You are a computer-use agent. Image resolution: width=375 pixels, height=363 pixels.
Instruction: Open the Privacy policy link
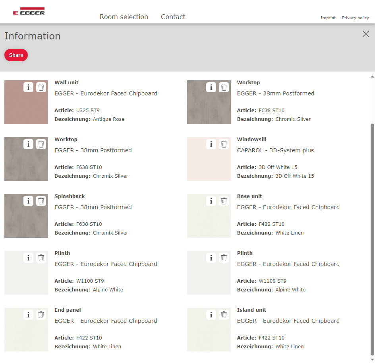pos(355,18)
